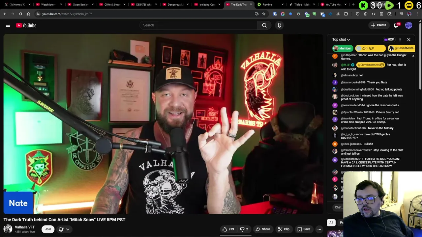Image resolution: width=422 pixels, height=237 pixels.
Task: Reload the current page
Action: 20,14
